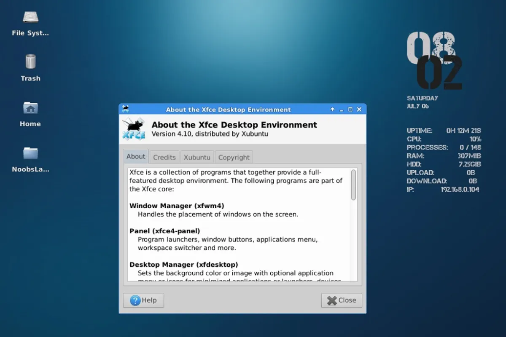
Task: Maximize the About Xfce window
Action: click(350, 110)
